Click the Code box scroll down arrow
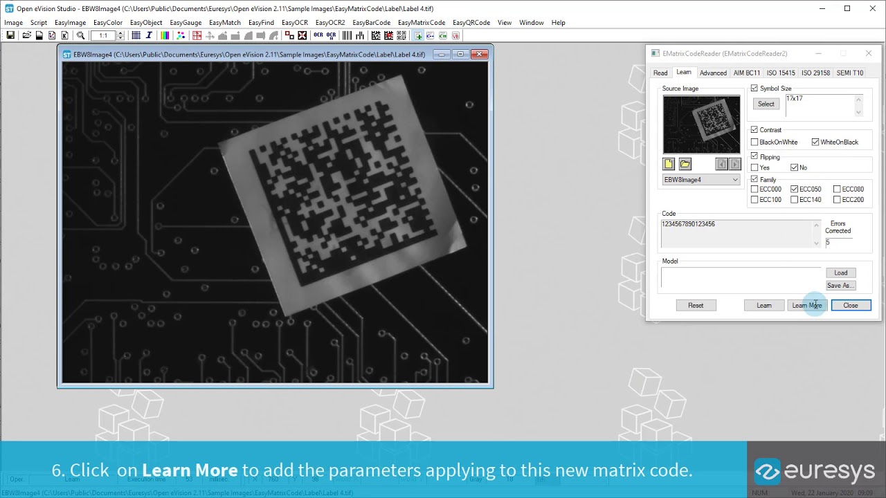The width and height of the screenshot is (886, 498). (x=817, y=243)
